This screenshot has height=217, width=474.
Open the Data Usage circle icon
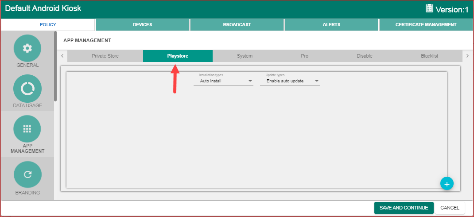tap(27, 89)
